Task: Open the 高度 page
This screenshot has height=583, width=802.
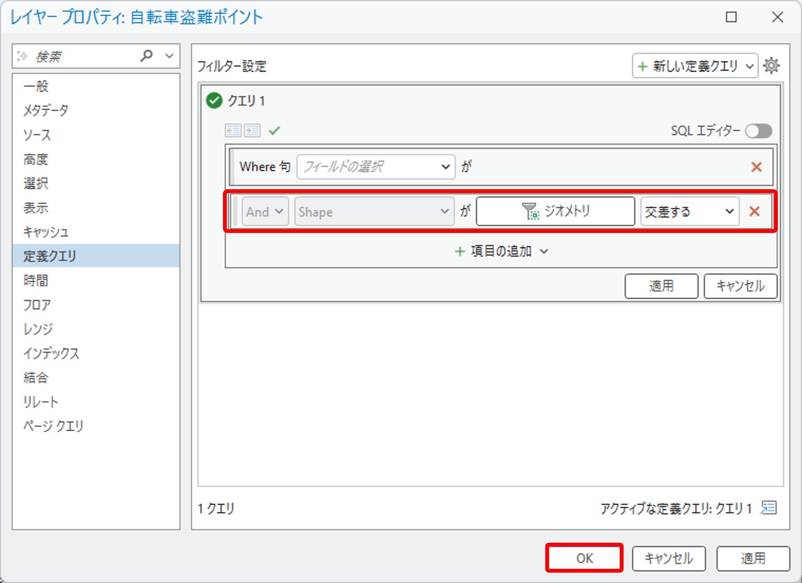Action: (96, 159)
